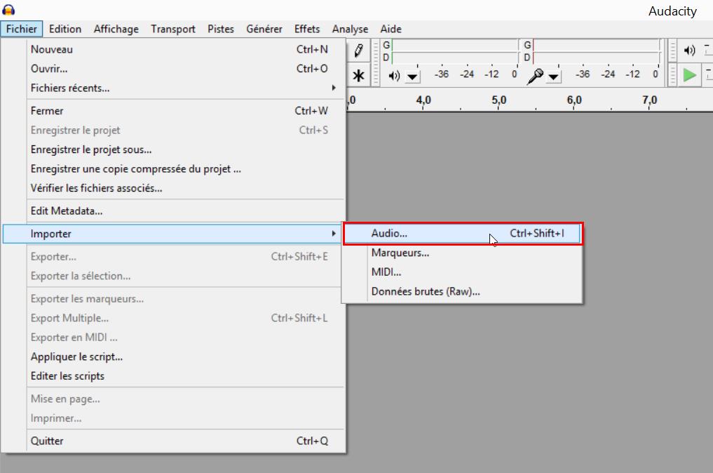Image resolution: width=713 pixels, height=473 pixels.
Task: Click the mixer speaker volume icon
Action: click(x=690, y=51)
